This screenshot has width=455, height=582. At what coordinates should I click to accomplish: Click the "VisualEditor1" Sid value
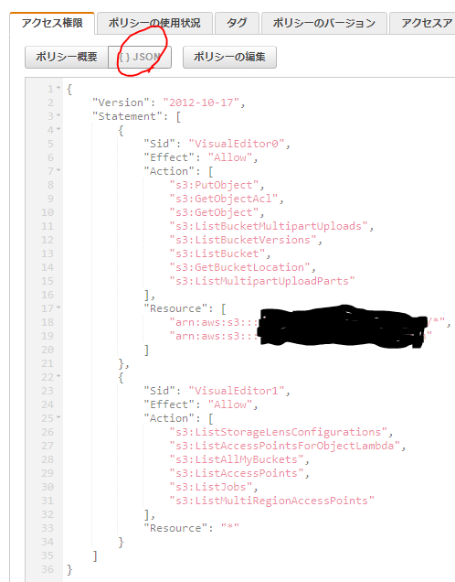click(237, 391)
